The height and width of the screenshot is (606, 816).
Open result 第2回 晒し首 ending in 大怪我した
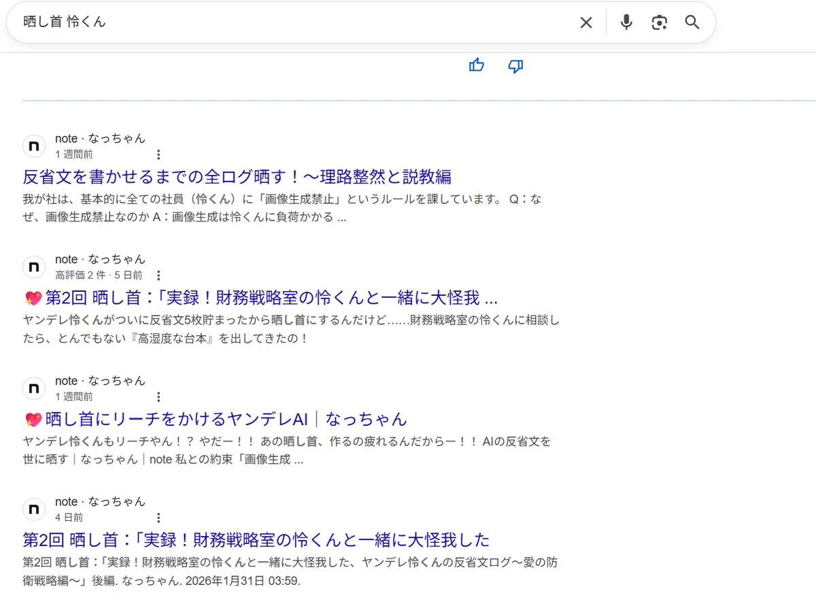point(256,540)
